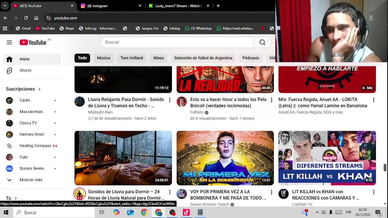View site information icon in address bar
Screen dimensions: 388x218
[48, 18]
